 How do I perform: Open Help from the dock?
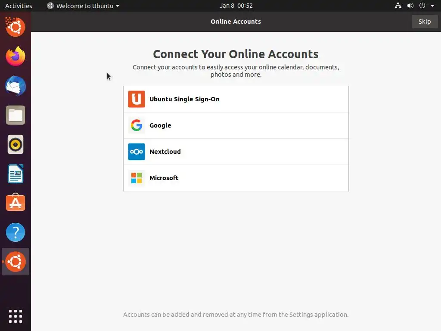point(16,232)
